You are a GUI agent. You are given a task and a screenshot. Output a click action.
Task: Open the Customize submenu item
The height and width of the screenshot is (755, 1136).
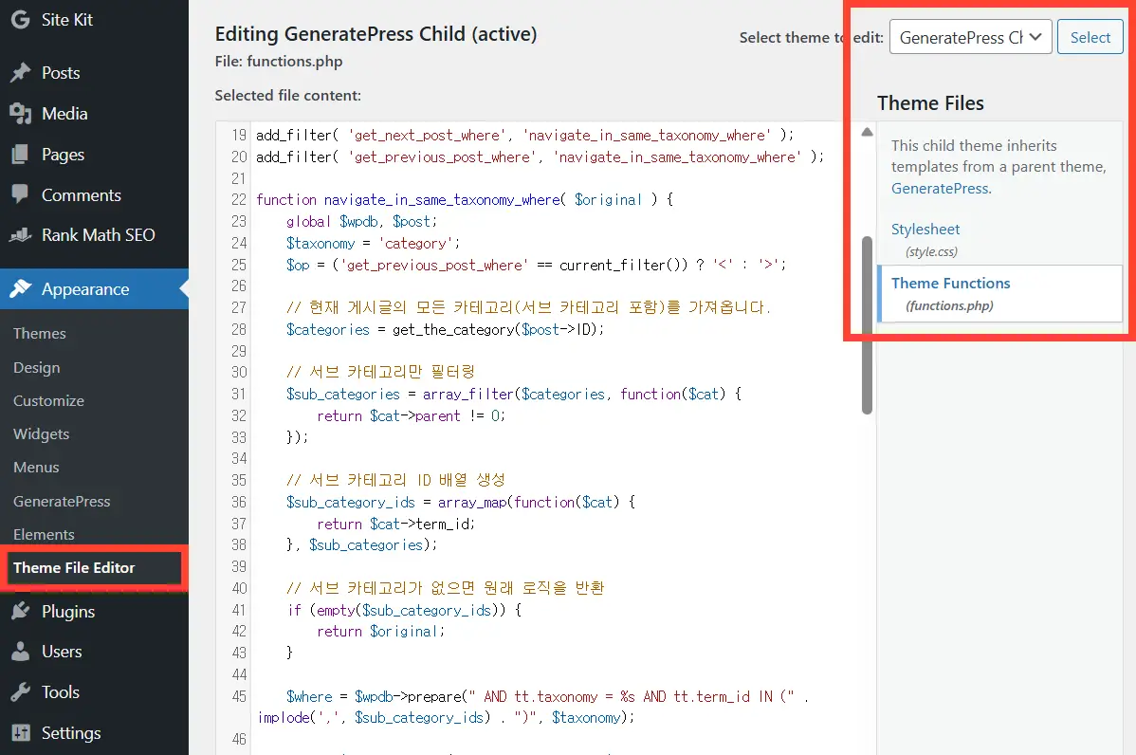pyautogui.click(x=48, y=401)
